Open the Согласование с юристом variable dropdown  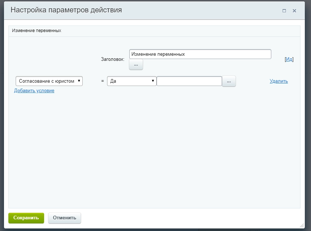[49, 81]
